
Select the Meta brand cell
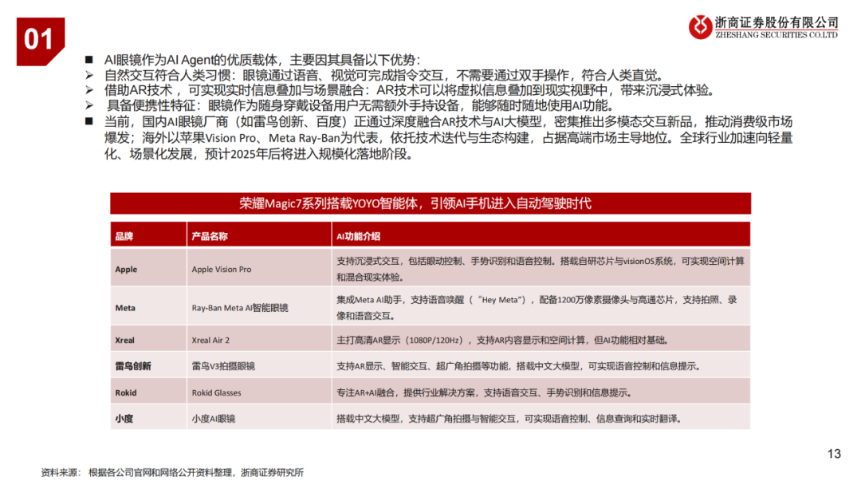point(148,307)
